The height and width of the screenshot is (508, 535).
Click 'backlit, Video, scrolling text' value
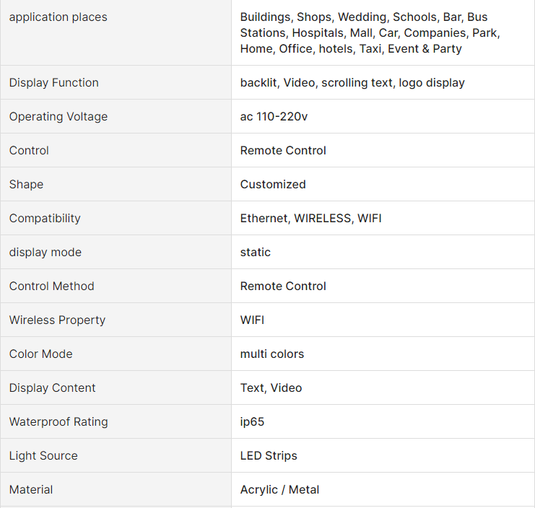[352, 83]
